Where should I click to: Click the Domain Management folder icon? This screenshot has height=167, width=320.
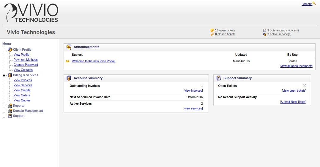pyautogui.click(x=10, y=111)
